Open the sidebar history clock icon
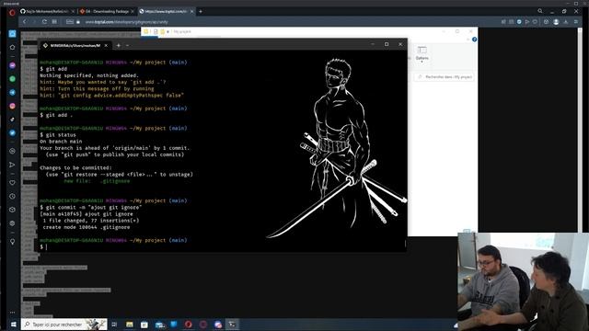The height and width of the screenshot is (331, 589). point(12,196)
